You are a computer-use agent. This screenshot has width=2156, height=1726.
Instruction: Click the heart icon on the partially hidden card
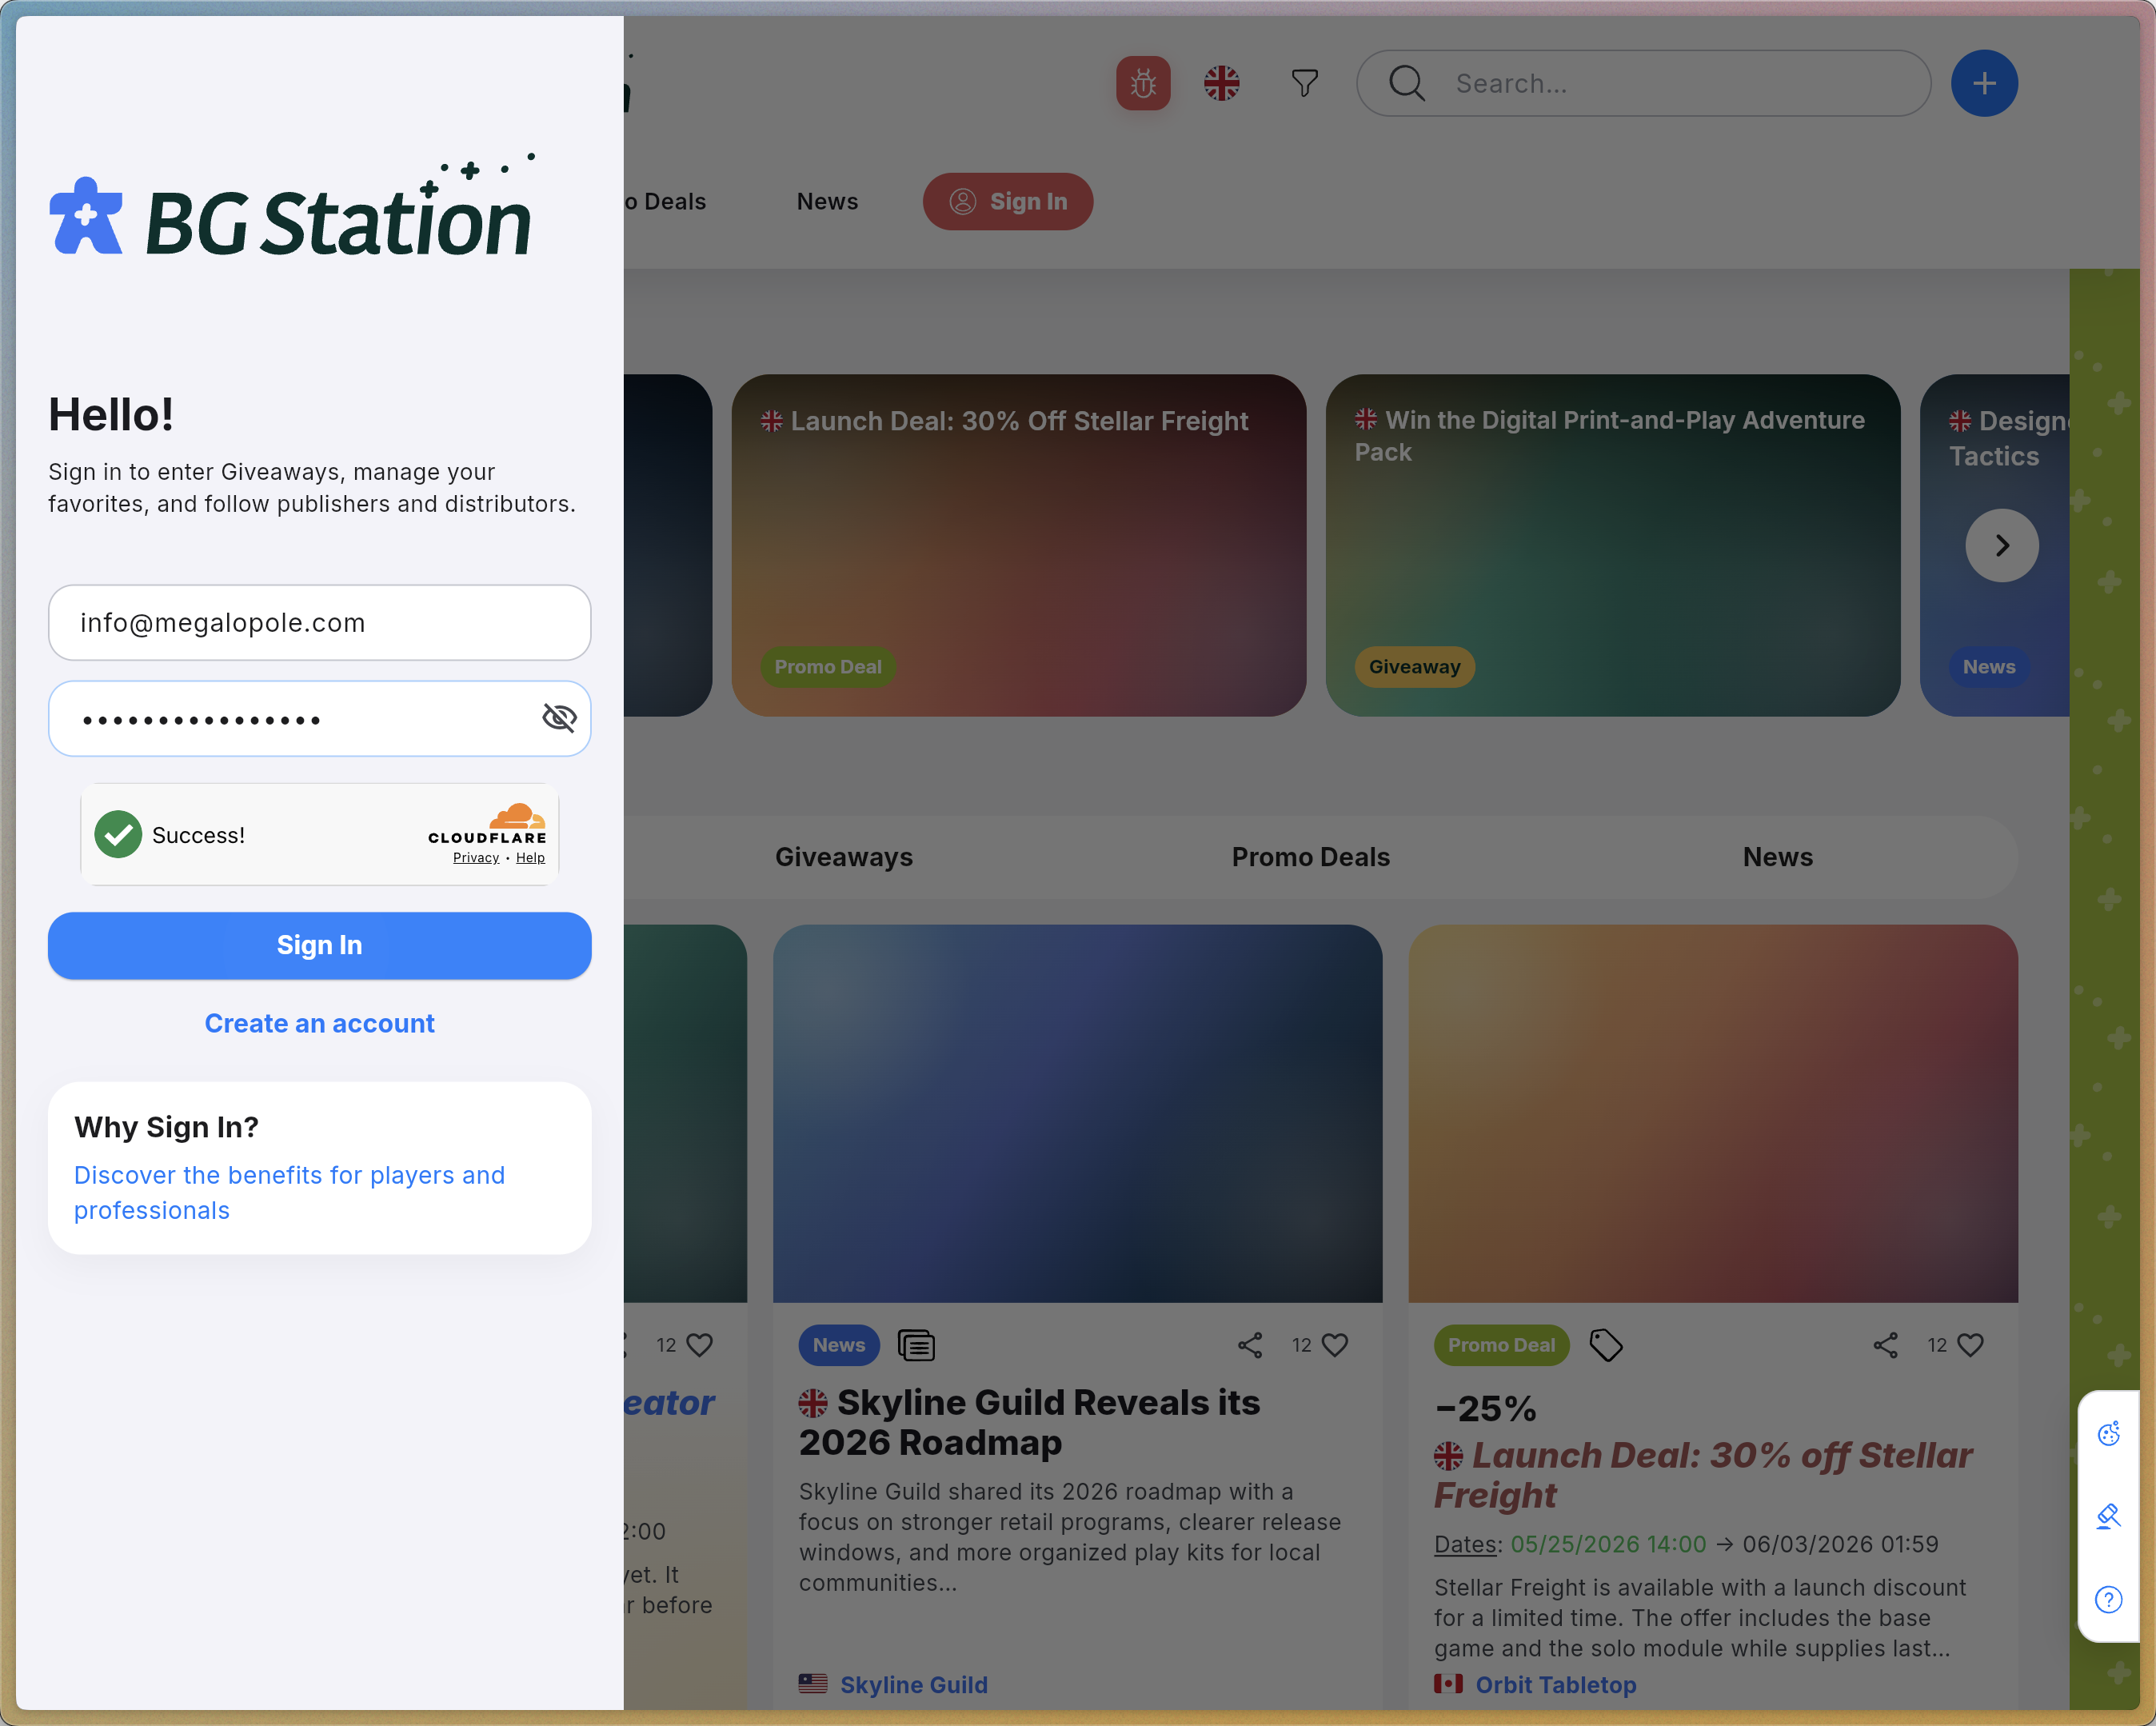tap(700, 1345)
